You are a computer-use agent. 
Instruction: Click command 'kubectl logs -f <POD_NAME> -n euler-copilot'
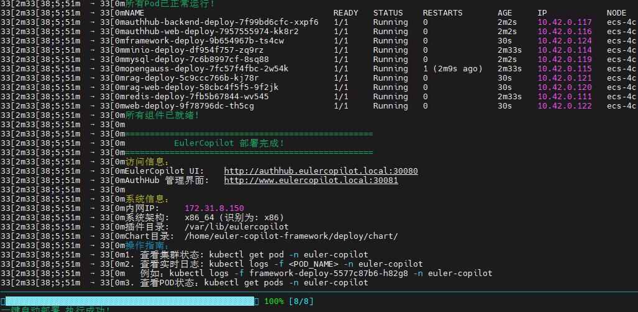[x=316, y=264]
